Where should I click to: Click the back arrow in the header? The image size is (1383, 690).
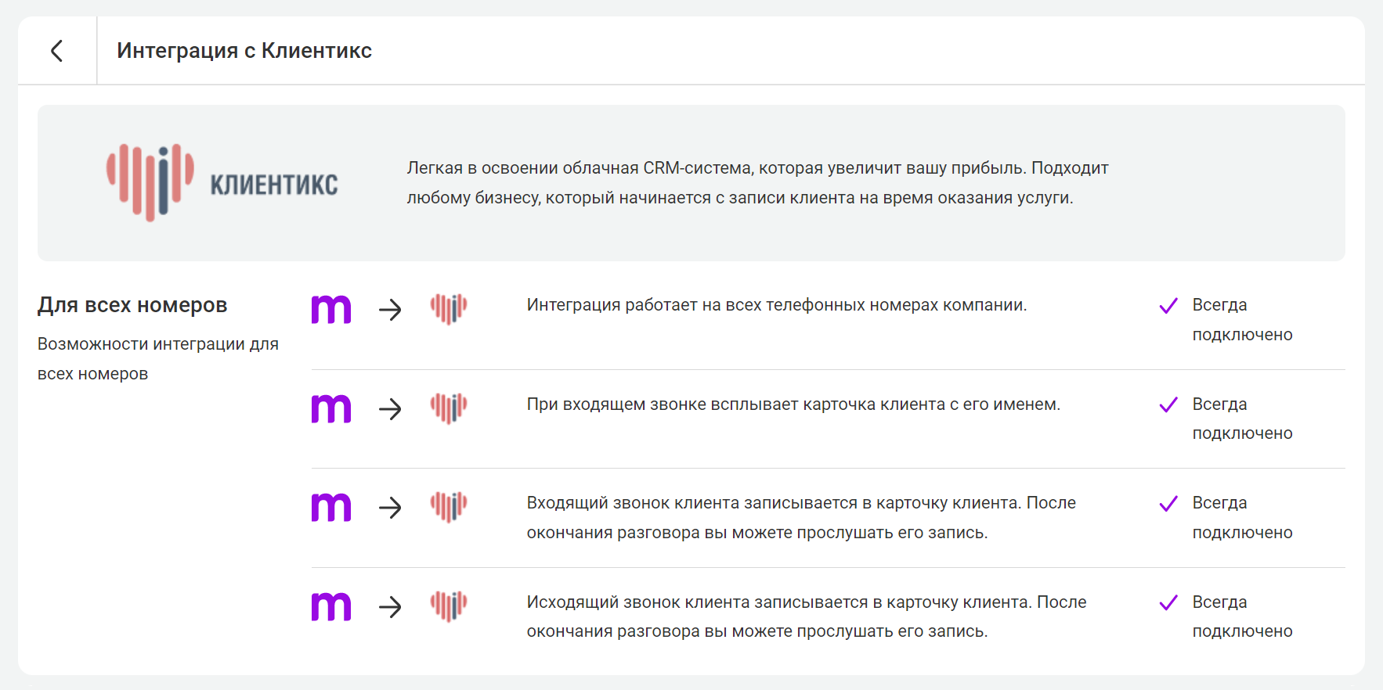(56, 51)
